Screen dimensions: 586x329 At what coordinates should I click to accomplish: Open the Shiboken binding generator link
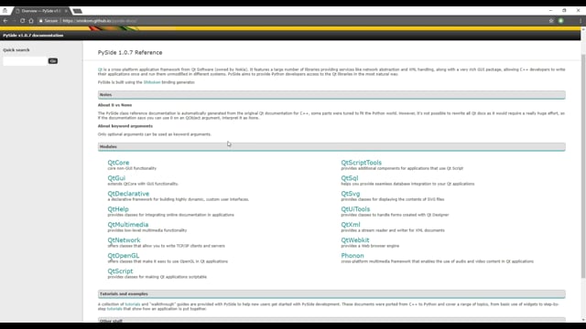(152, 82)
